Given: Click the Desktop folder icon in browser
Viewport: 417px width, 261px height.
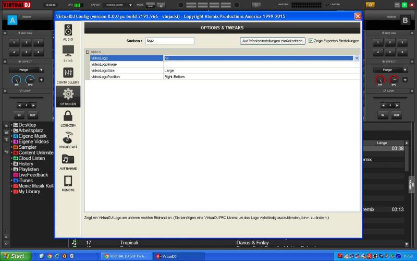Looking at the screenshot, I should coord(16,125).
